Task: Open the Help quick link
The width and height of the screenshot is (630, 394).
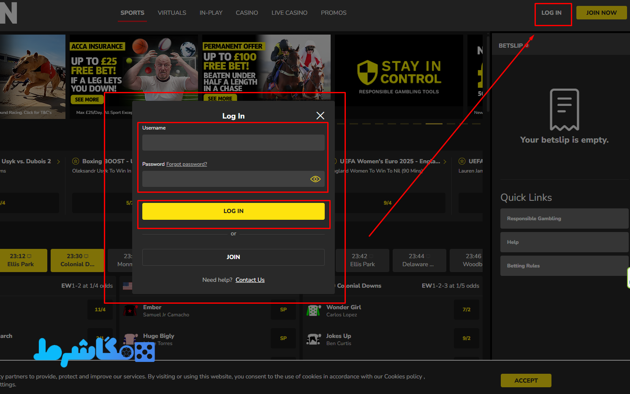Action: (x=565, y=242)
